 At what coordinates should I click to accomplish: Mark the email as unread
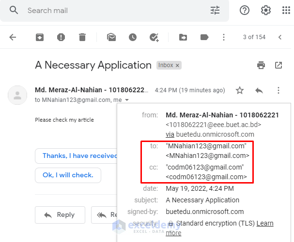(x=111, y=37)
